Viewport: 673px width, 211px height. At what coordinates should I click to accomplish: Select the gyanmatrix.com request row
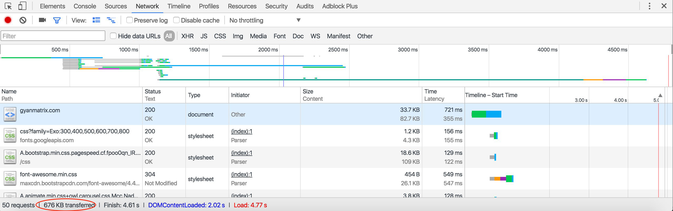point(337,114)
